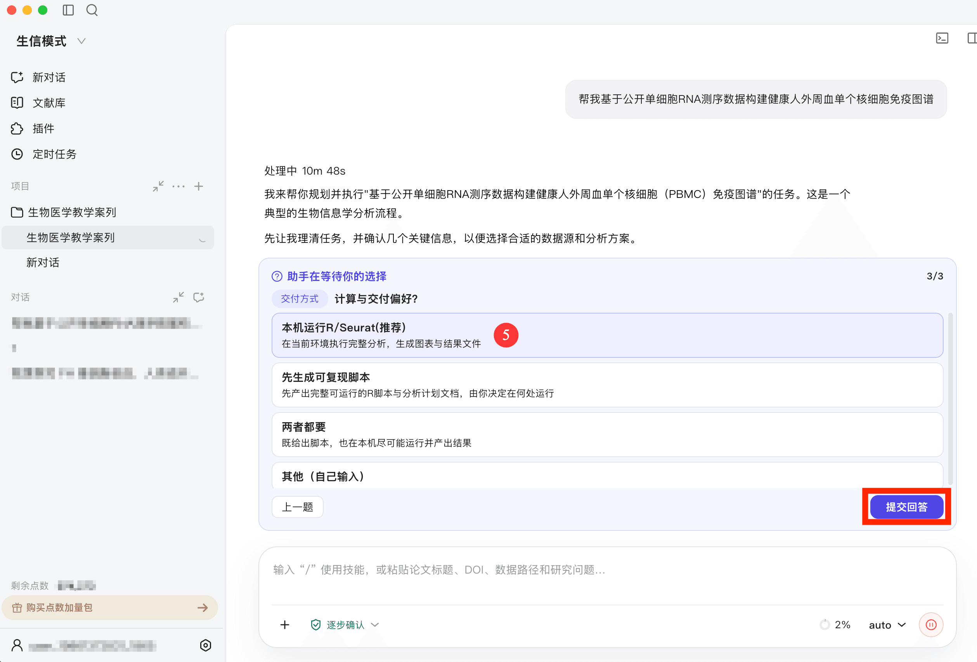Submit with 提交回答 button

[x=906, y=507]
